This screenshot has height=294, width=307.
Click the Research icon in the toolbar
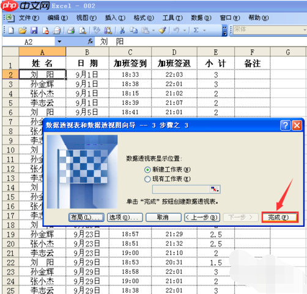click(108, 30)
